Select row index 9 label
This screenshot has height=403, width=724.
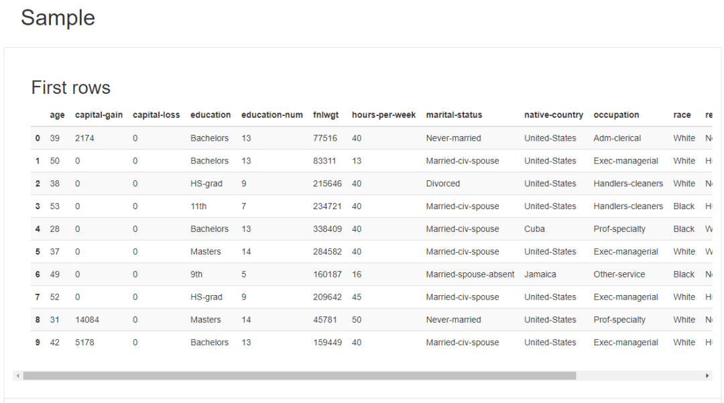(x=38, y=343)
